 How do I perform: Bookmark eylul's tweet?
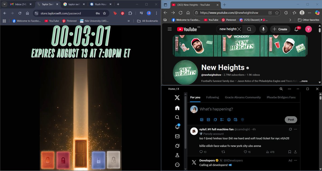point(290,152)
